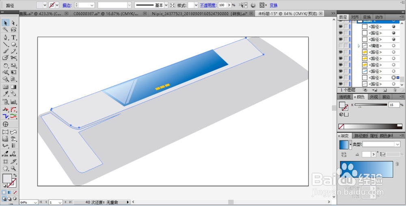Viewport: 406px width, 206px height.
Task: Select the Direct Selection (white arrow) tool
Action: click(x=13, y=23)
